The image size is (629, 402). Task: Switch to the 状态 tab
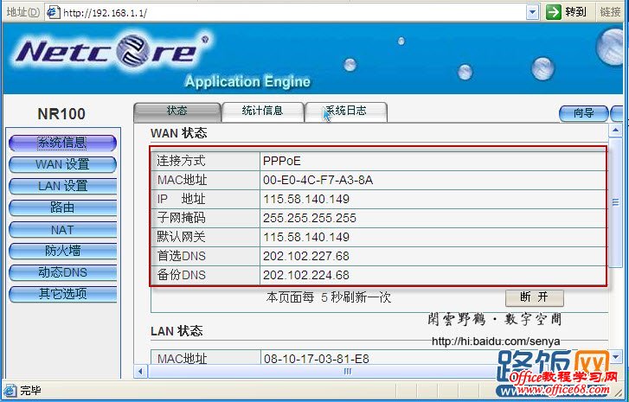click(x=177, y=112)
